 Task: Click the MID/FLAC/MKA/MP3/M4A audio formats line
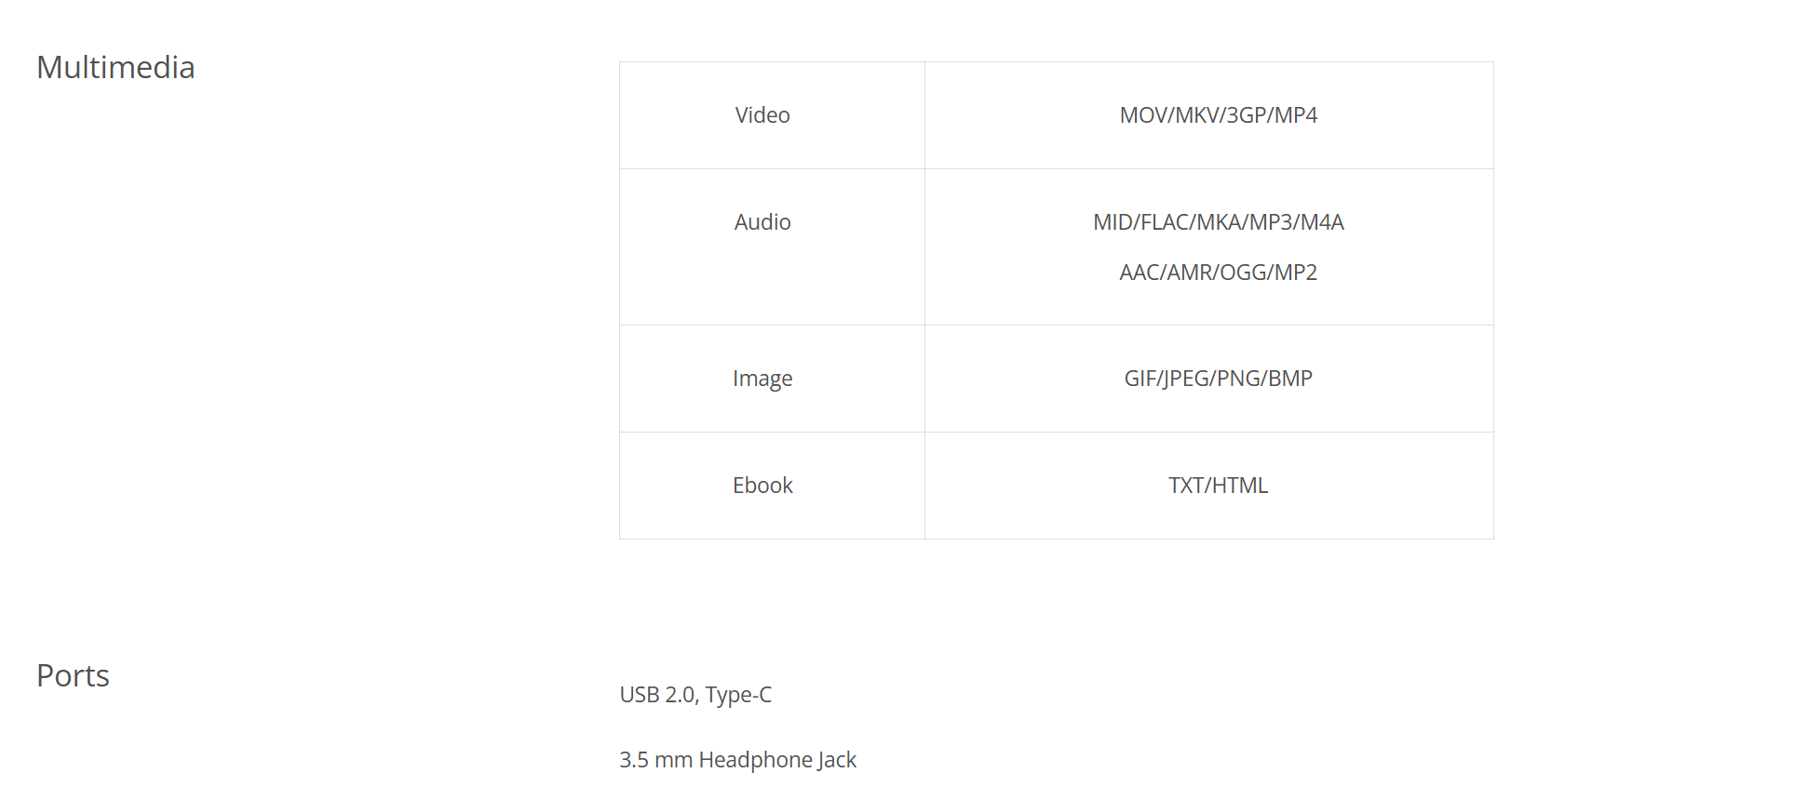pos(1218,222)
